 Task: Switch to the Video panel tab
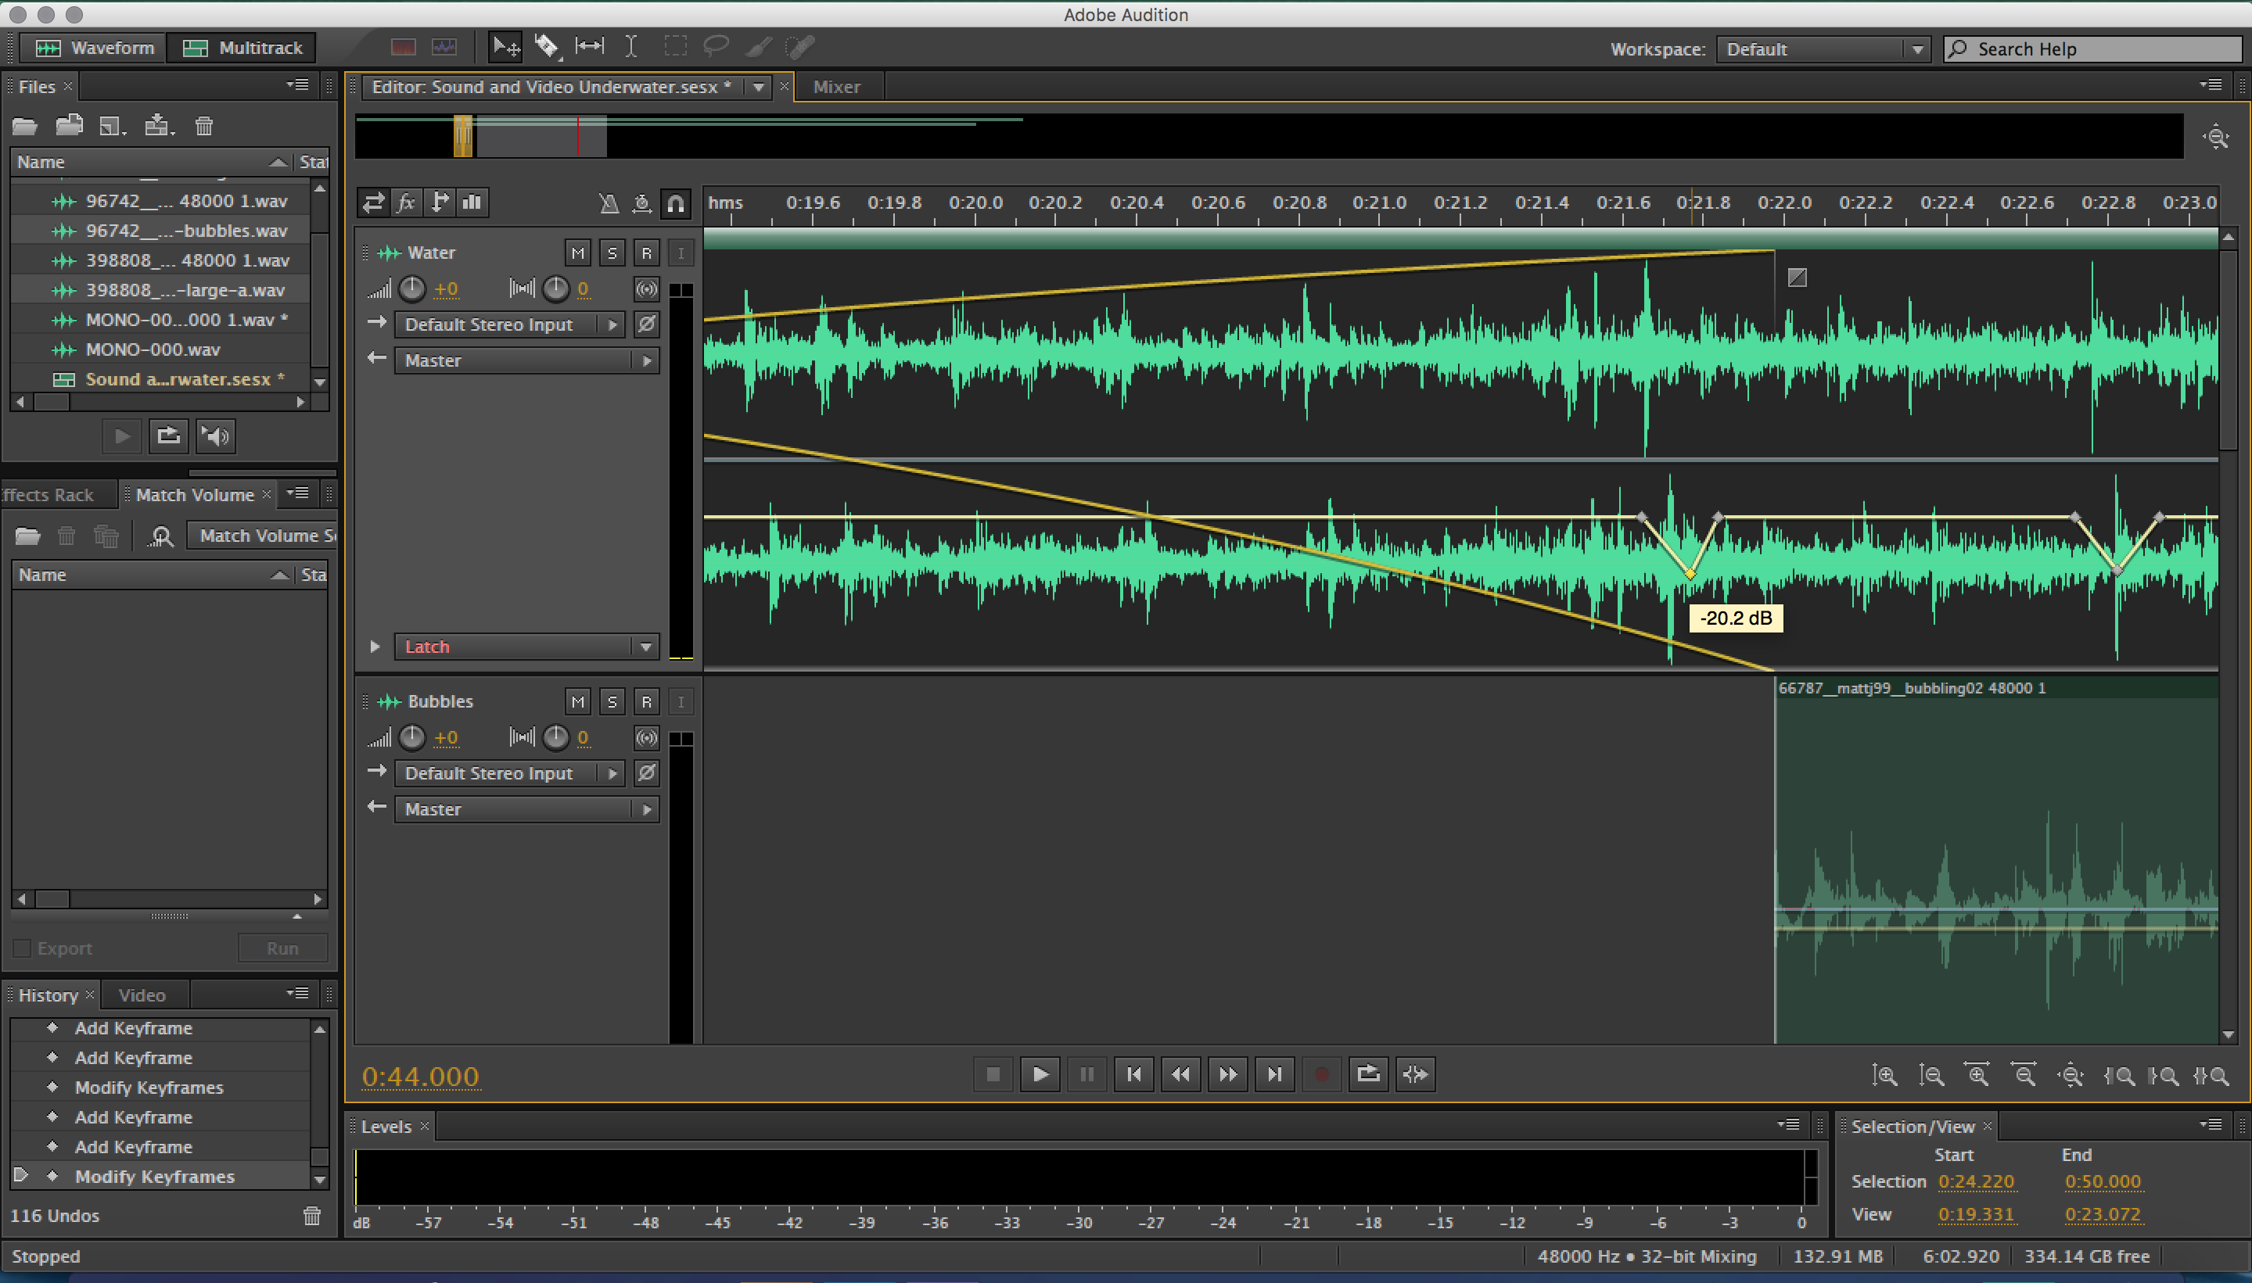(x=141, y=995)
